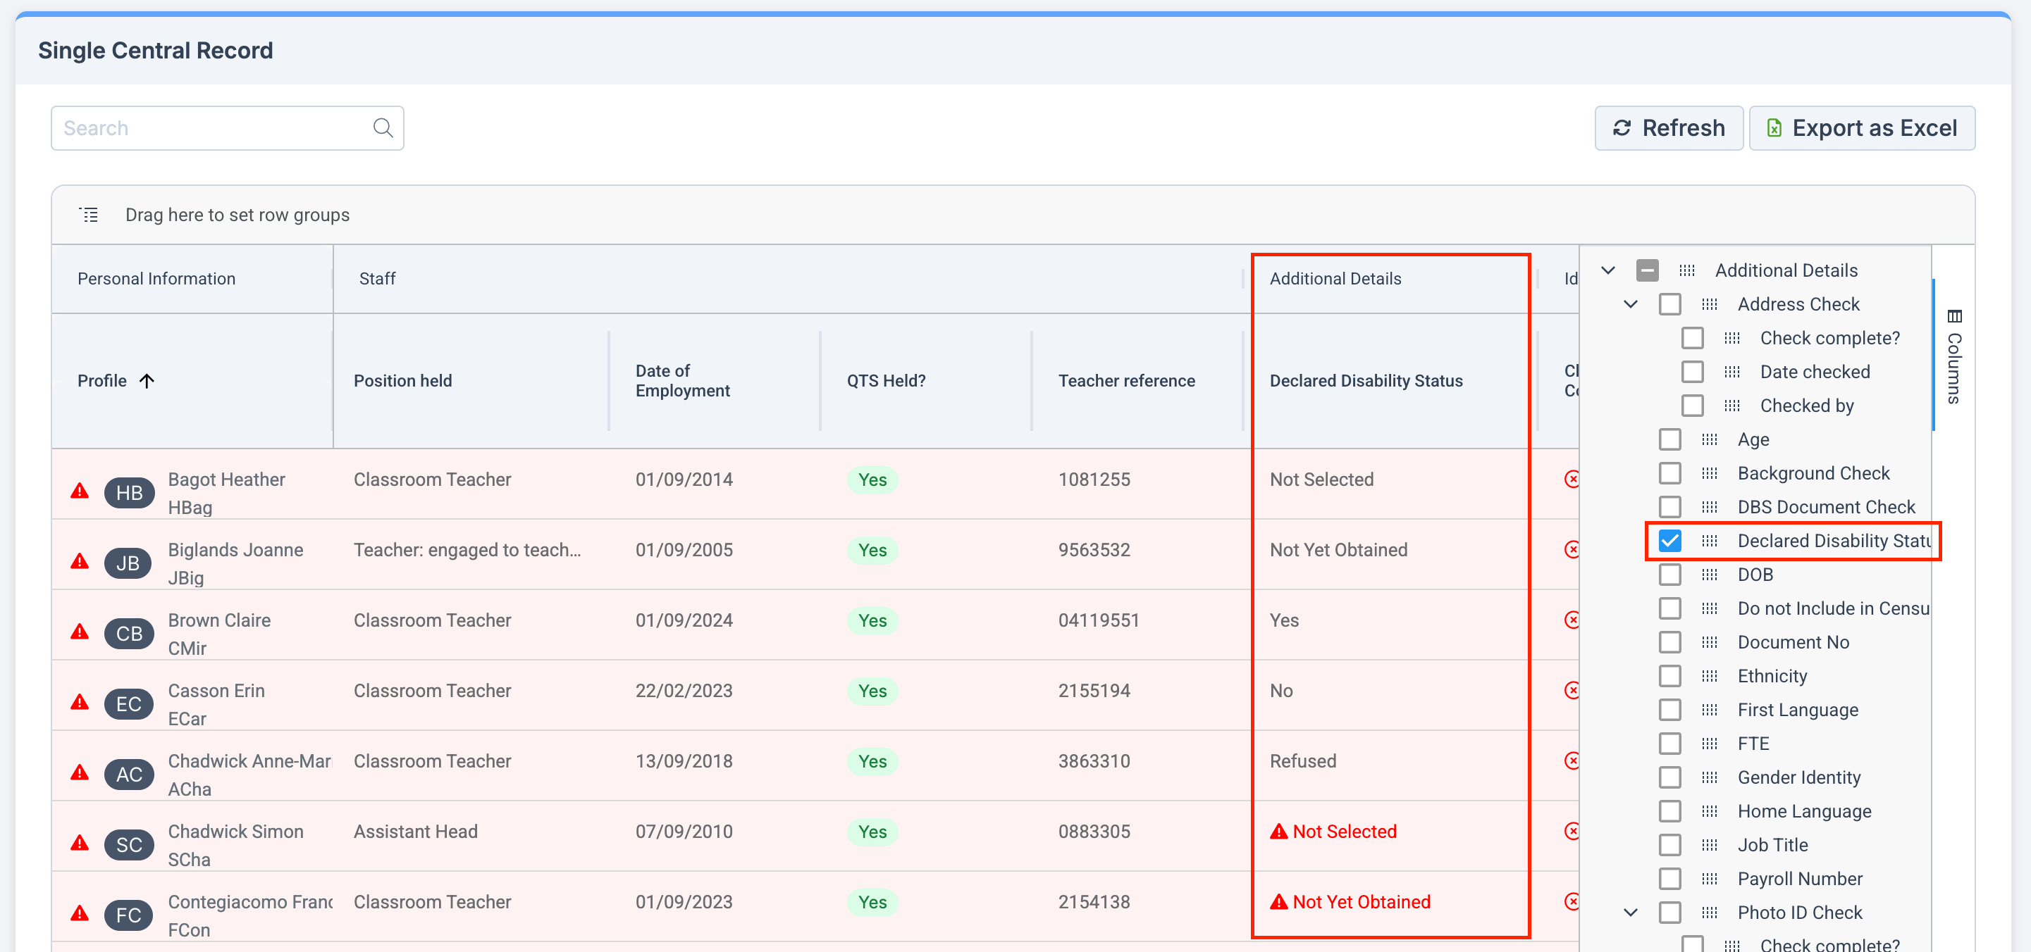The image size is (2031, 952).
Task: Click drag handle icon beside Ethnicity column
Action: (1710, 675)
